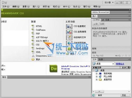132x98 pixels.
Task: Click the Edit Rule pencil icon
Action: click(123, 56)
